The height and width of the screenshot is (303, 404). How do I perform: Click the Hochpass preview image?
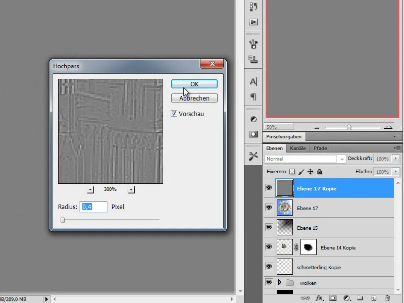[x=111, y=131]
